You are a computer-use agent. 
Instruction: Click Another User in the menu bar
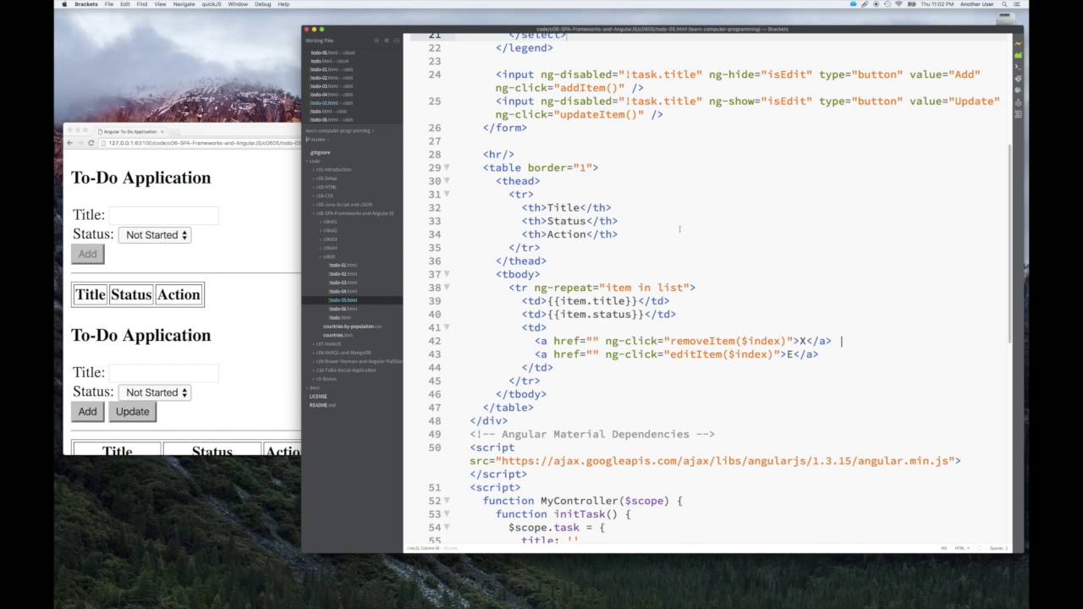click(976, 4)
